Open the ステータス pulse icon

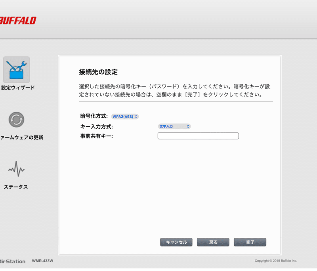point(16,169)
